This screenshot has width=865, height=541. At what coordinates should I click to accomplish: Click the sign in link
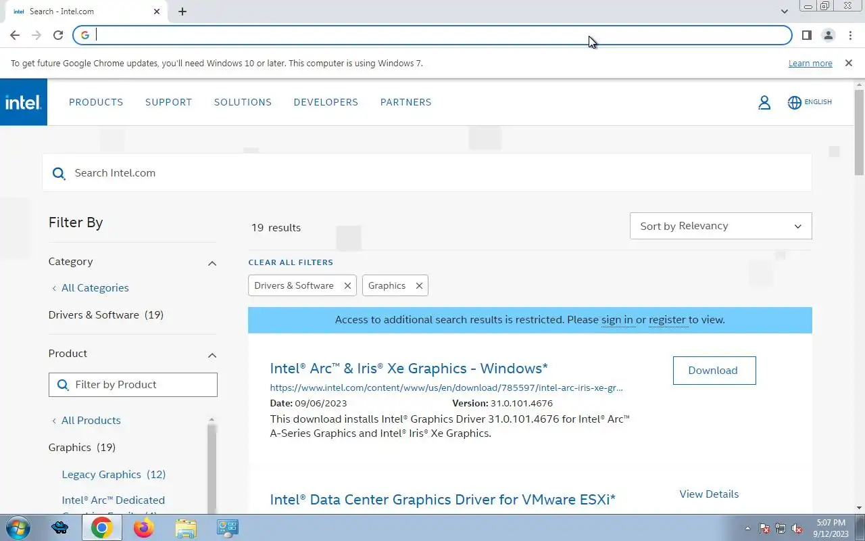617,320
